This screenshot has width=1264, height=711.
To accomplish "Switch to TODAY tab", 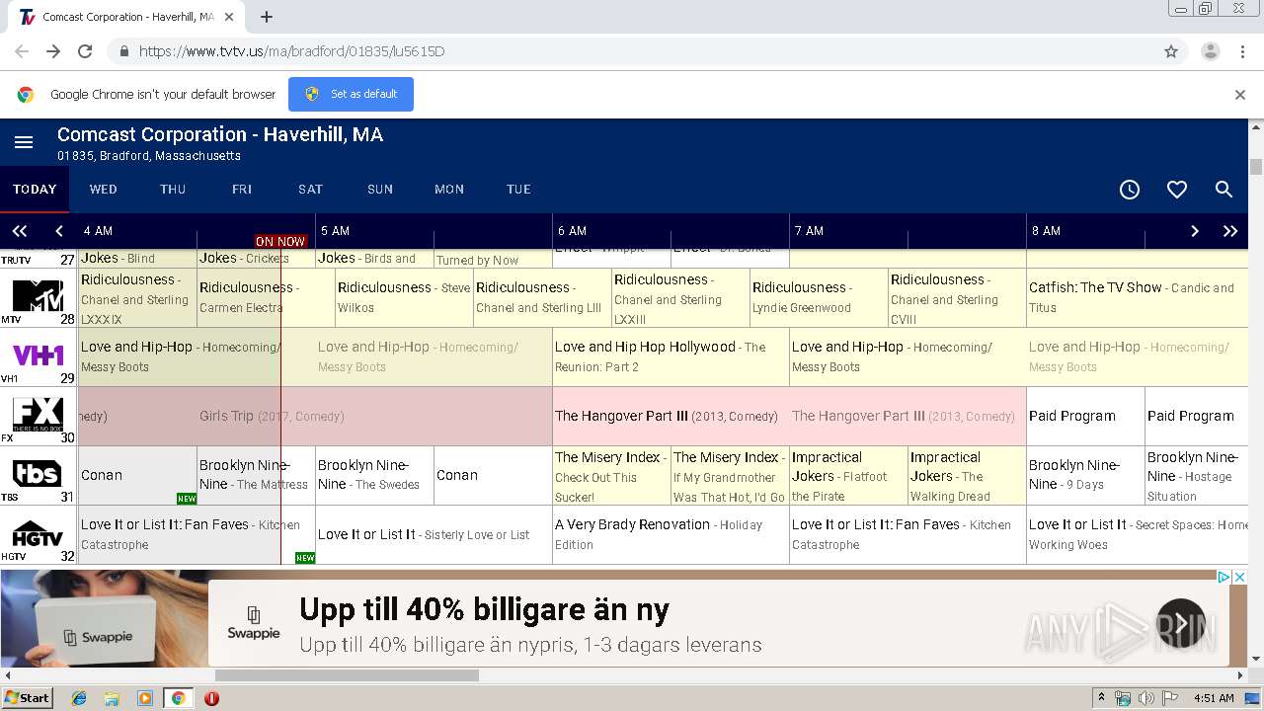I will coord(35,189).
